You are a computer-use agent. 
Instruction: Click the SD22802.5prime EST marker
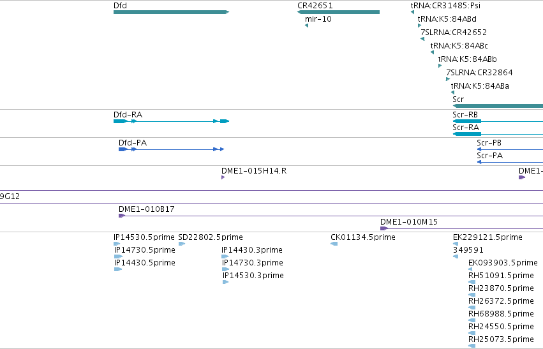click(181, 244)
